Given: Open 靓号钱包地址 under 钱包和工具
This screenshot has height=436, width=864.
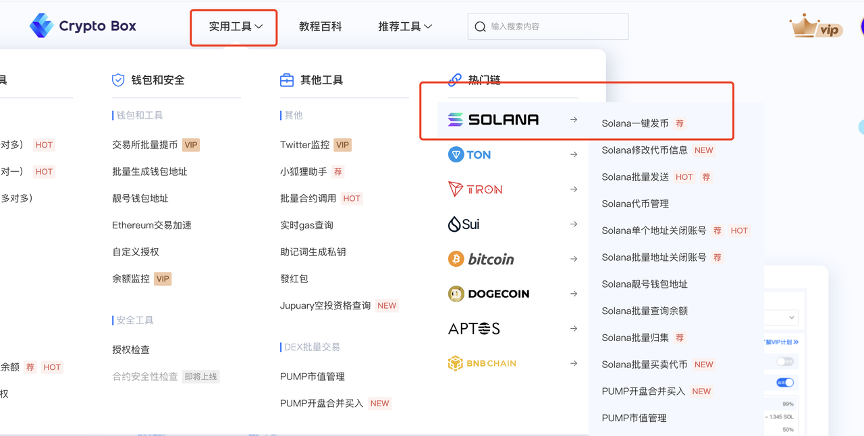Looking at the screenshot, I should tap(140, 198).
